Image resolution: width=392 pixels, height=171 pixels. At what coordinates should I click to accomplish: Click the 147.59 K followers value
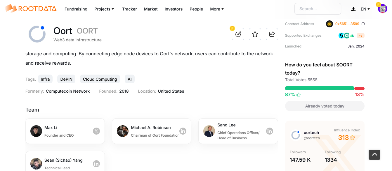point(300,160)
